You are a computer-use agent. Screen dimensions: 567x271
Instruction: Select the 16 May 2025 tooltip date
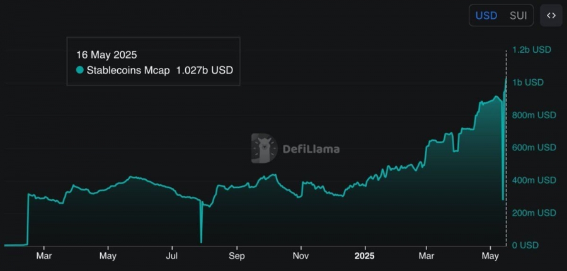tap(106, 55)
